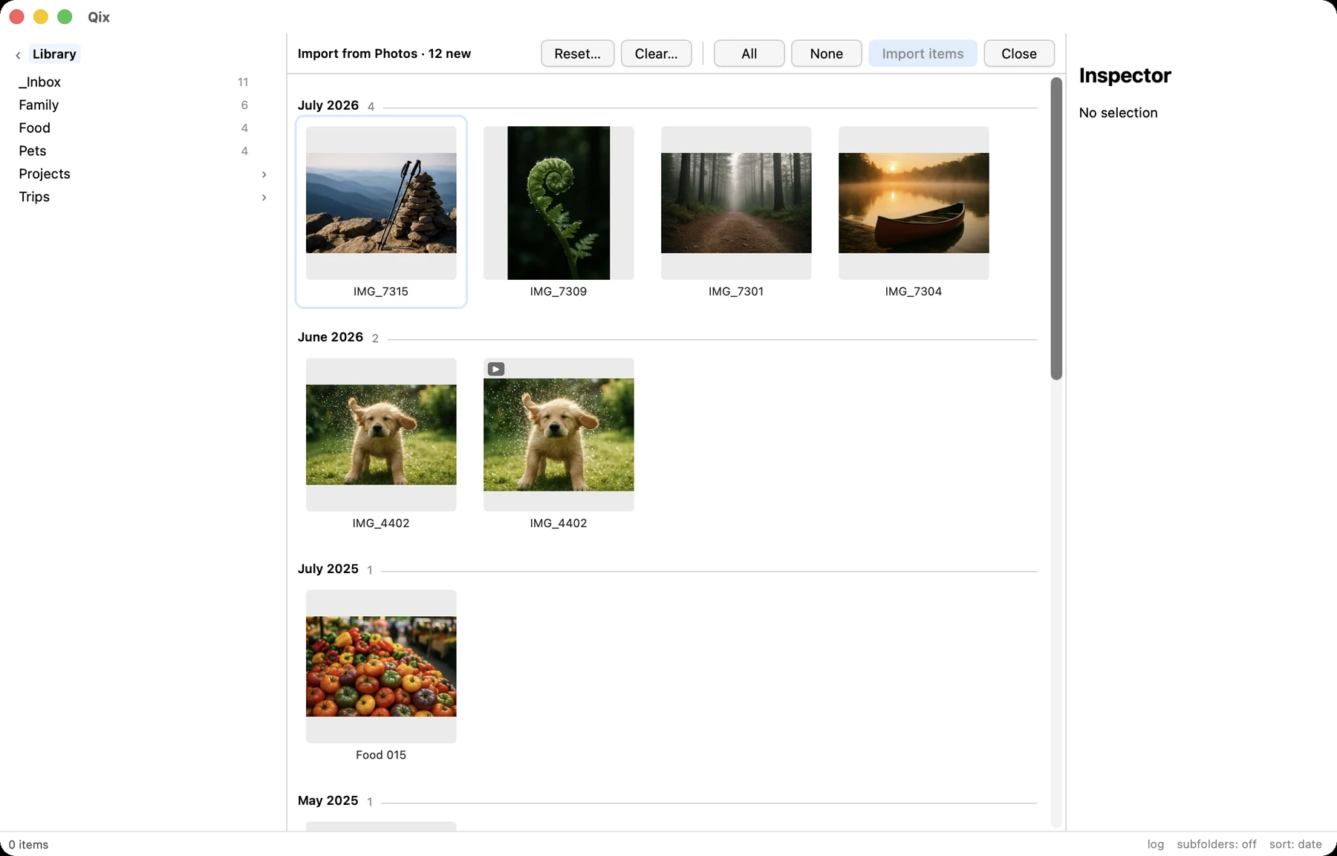Select the IMG_7309 fern thumbnail
1337x856 pixels.
coord(559,203)
